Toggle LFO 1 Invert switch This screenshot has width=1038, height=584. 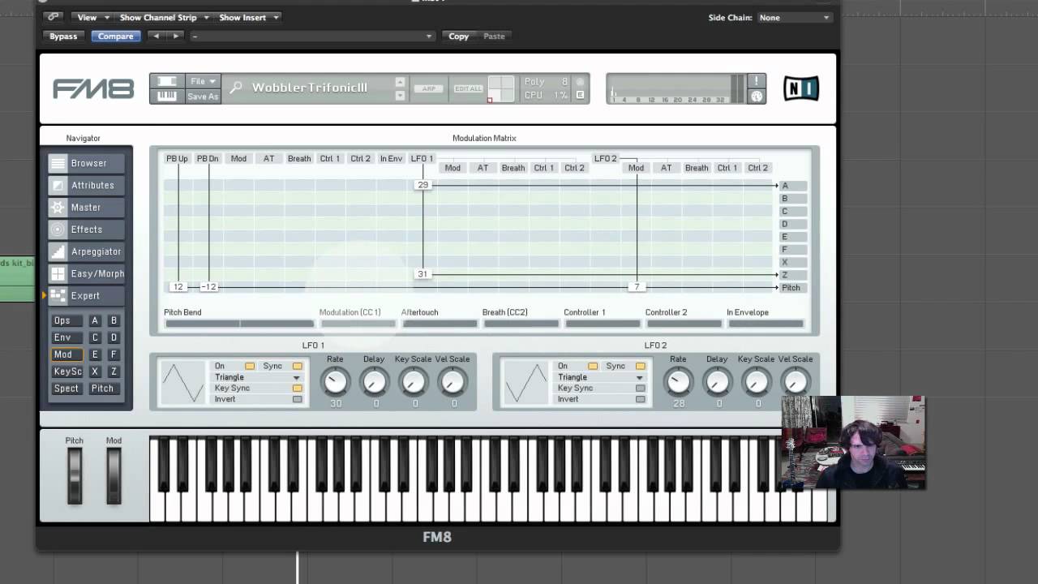pyautogui.click(x=297, y=399)
